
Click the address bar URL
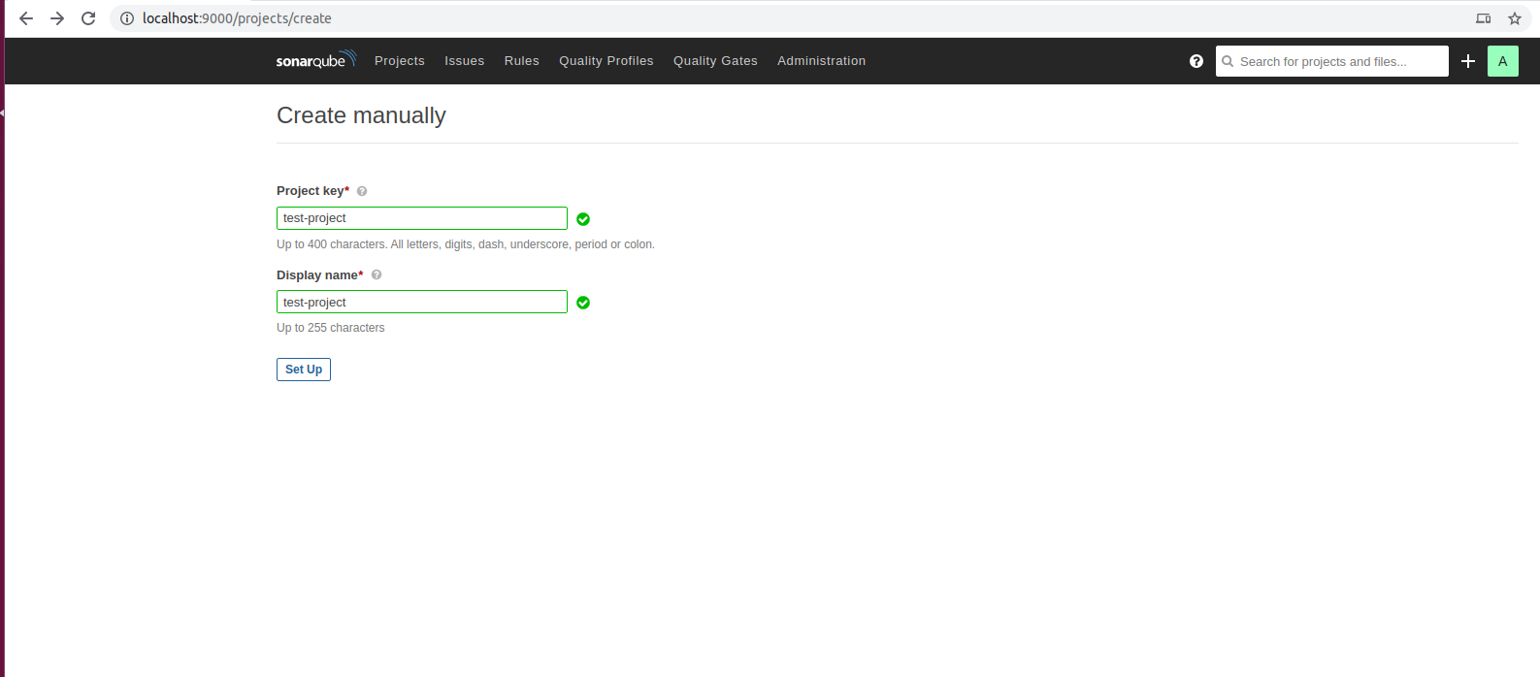[x=237, y=18]
